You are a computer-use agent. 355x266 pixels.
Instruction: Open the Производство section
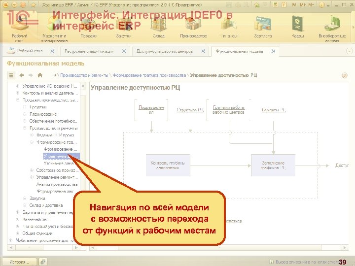coord(194,27)
